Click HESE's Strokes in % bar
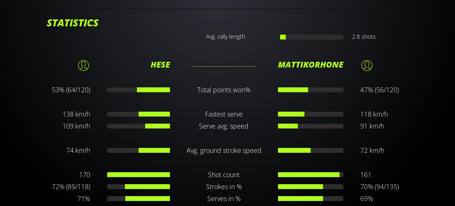The image size is (455, 206). tap(139, 187)
